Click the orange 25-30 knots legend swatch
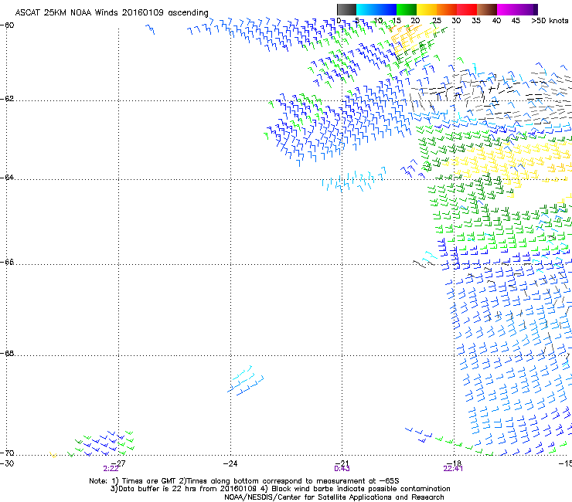The width and height of the screenshot is (572, 502). click(447, 9)
